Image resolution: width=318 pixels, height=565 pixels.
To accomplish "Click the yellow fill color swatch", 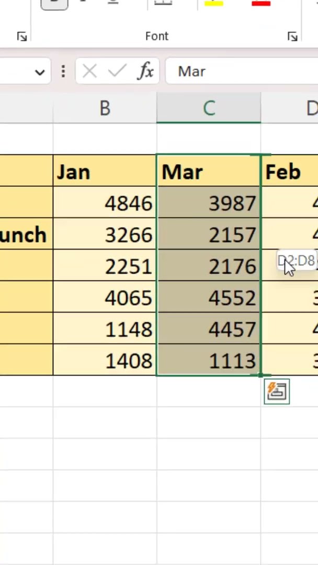I will point(213,4).
